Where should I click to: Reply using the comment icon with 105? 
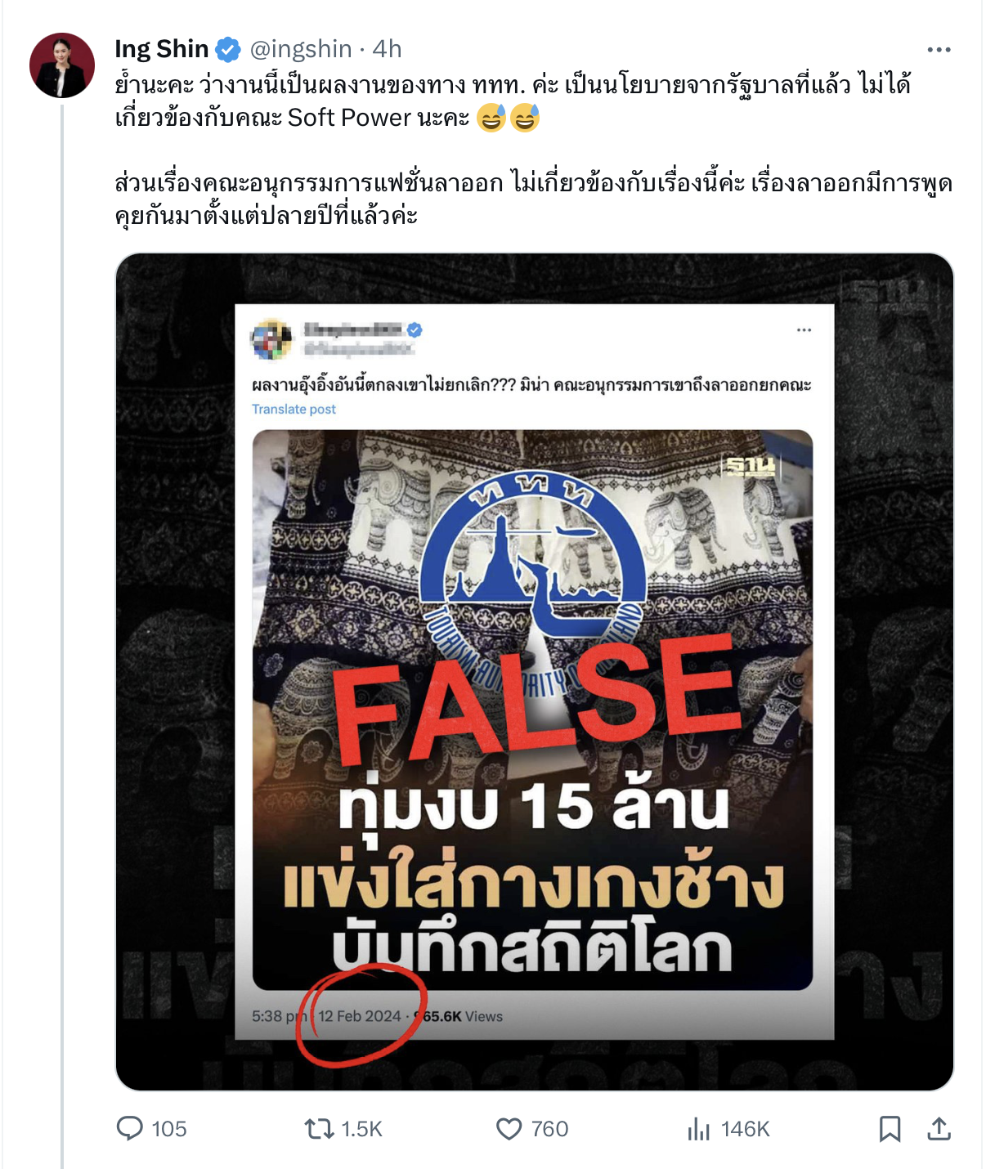(129, 1129)
